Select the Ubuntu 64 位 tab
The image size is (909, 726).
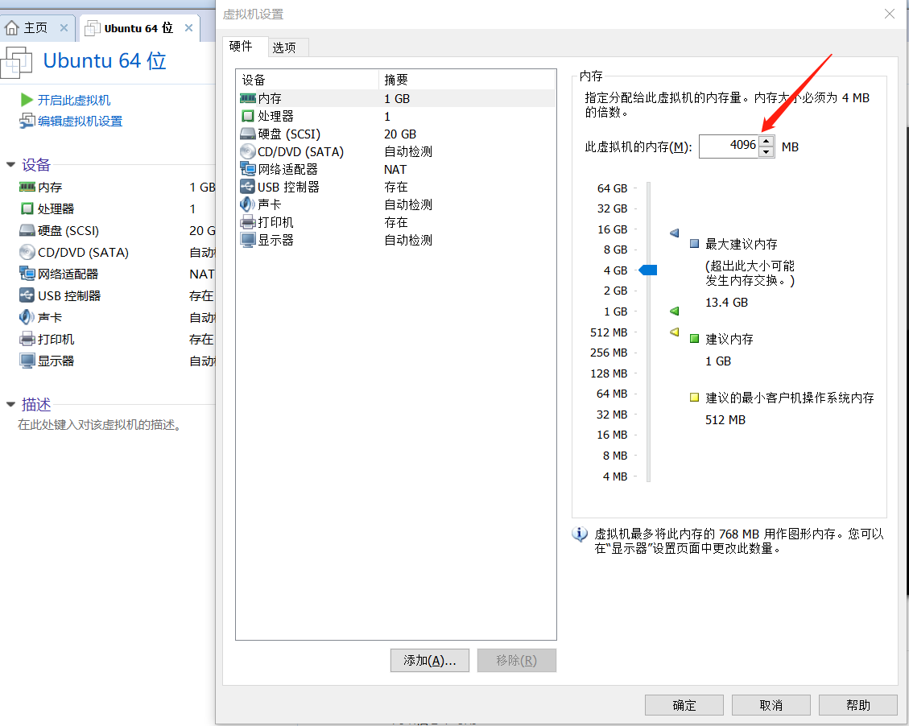tap(139, 28)
